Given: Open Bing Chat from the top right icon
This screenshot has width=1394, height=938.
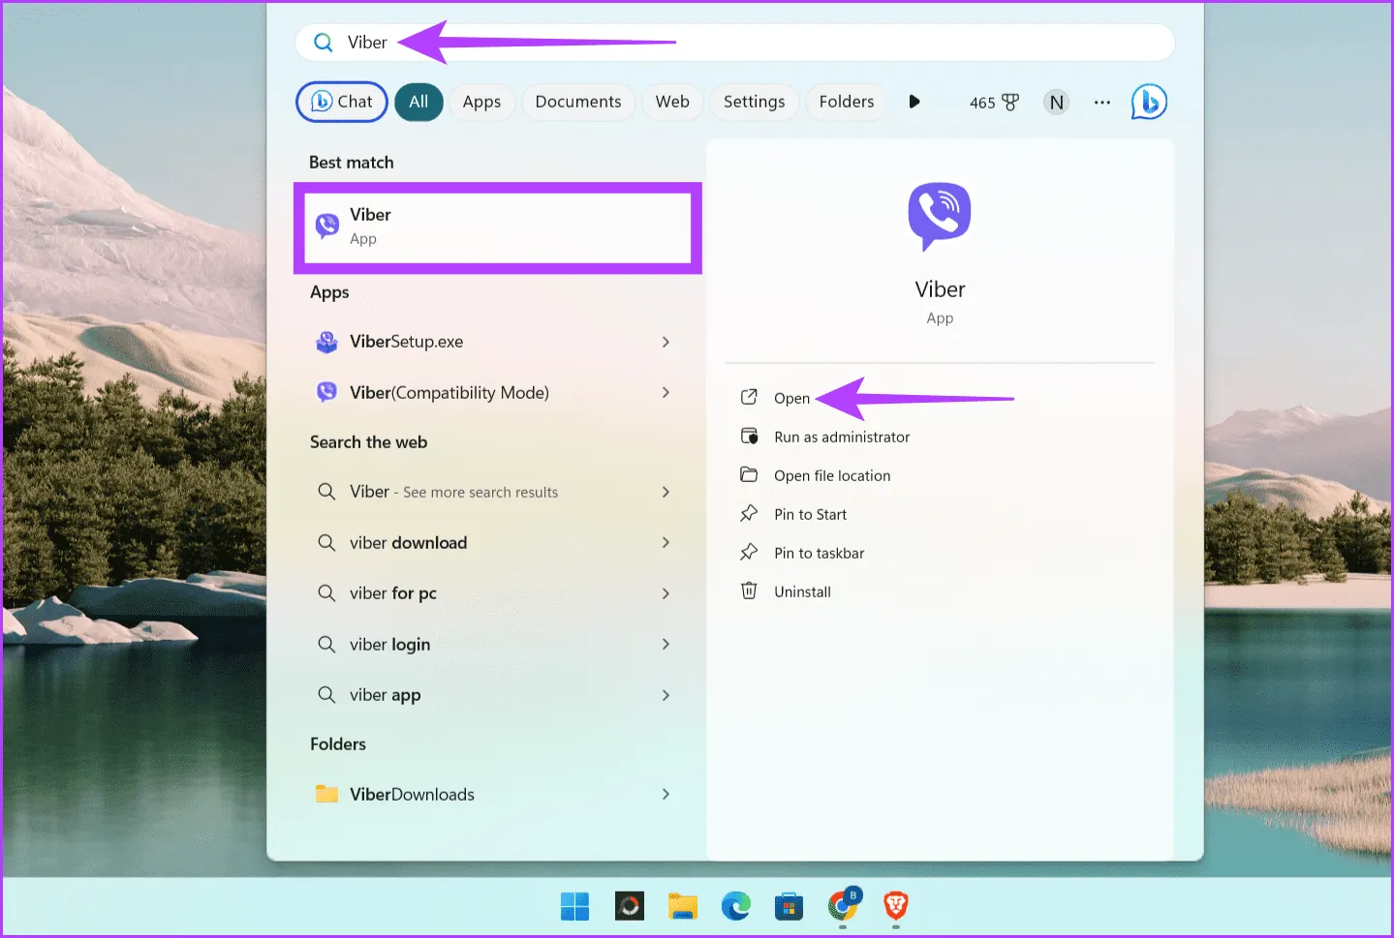Looking at the screenshot, I should [1148, 102].
